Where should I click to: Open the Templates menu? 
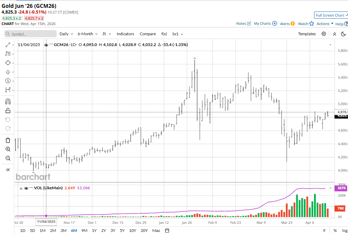pyautogui.click(x=307, y=34)
